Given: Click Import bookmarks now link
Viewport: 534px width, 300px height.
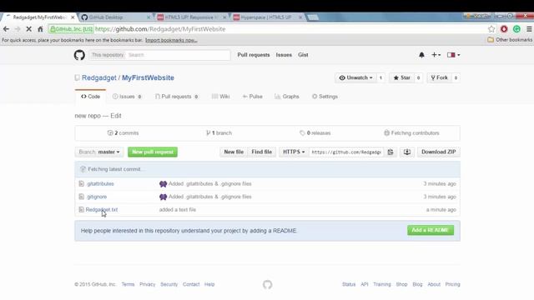Looking at the screenshot, I should click(171, 40).
